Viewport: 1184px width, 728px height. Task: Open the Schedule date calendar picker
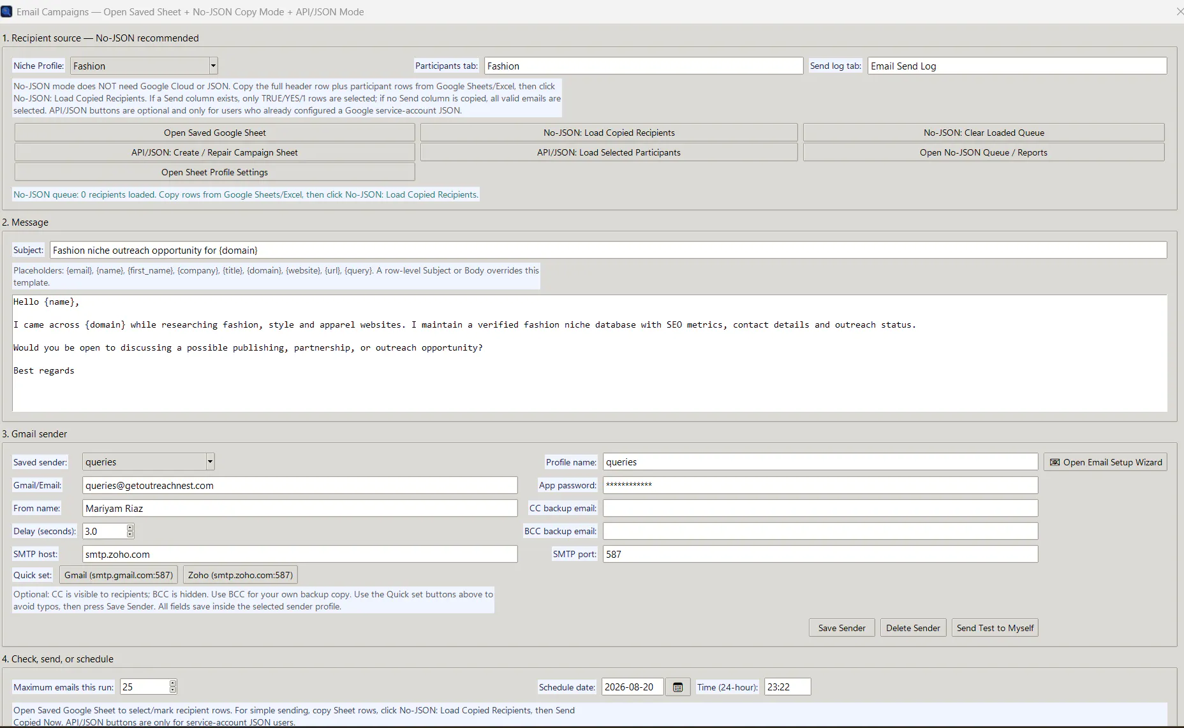pyautogui.click(x=677, y=687)
